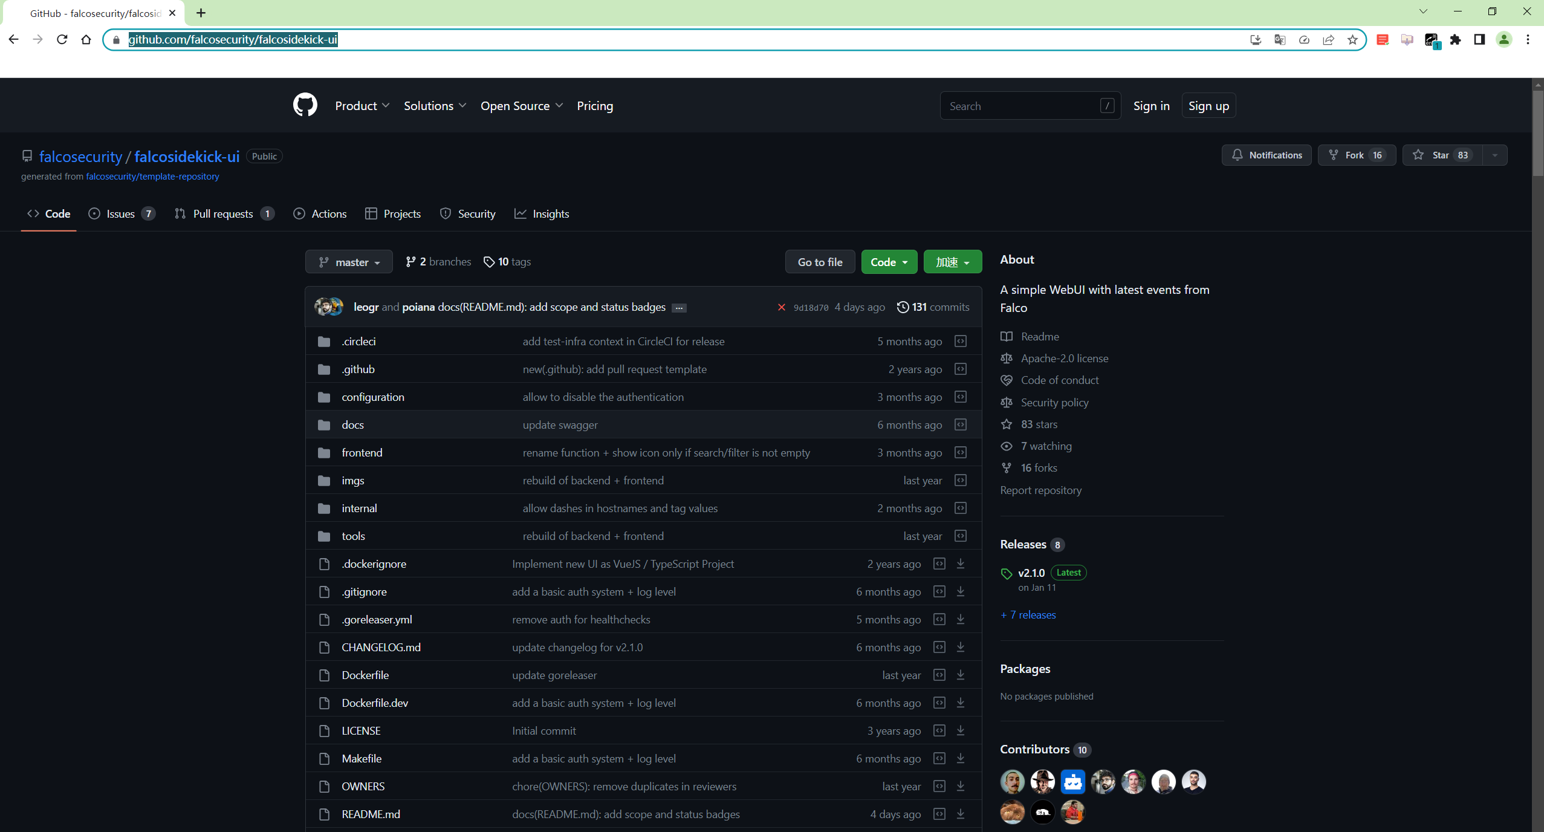1544x832 pixels.
Task: Expand the Open Source menu
Action: coord(522,106)
